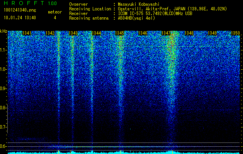Click the meteor count value 4
The height and width of the screenshot is (154, 243).
[55, 18]
